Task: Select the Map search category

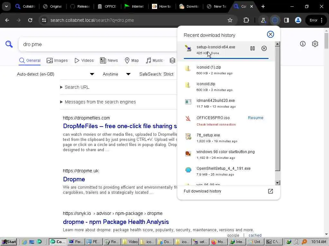Action: (132, 61)
